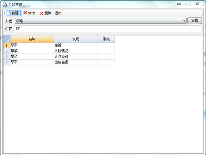Viewport: 206px width, 155px height.
Task: Click the red X 删除 (Delete) icon
Action: 42,13
